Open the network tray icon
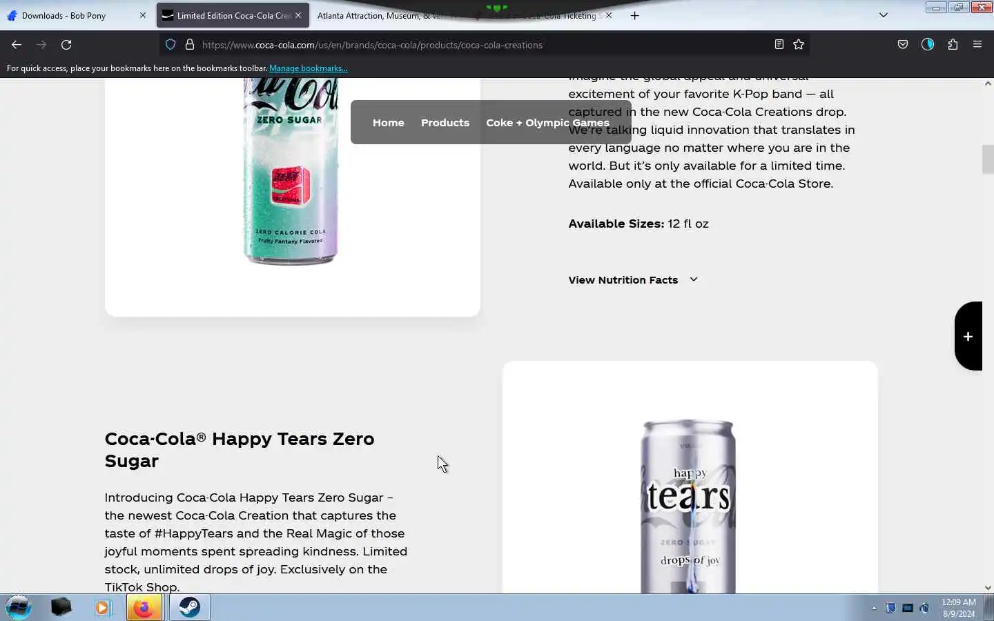 (908, 608)
